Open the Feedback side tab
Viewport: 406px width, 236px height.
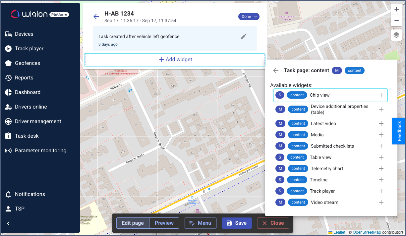(x=399, y=131)
